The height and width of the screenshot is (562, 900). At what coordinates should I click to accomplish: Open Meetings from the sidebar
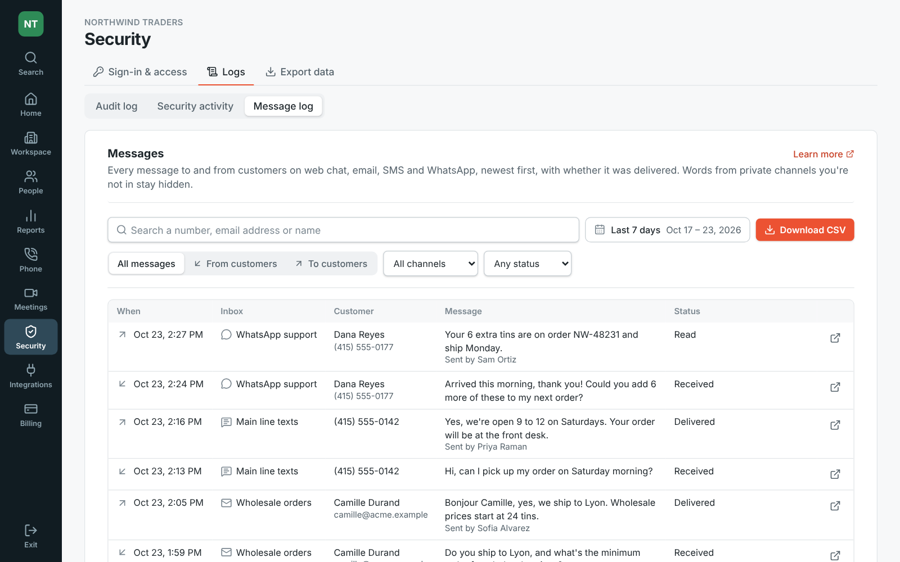[x=31, y=299]
